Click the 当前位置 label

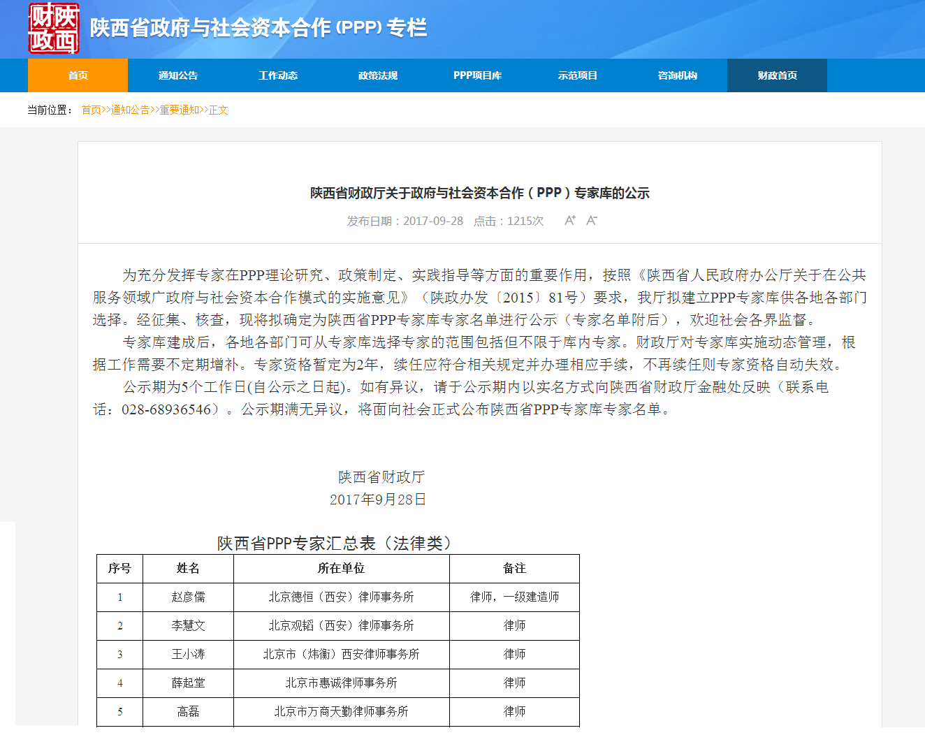pyautogui.click(x=50, y=110)
